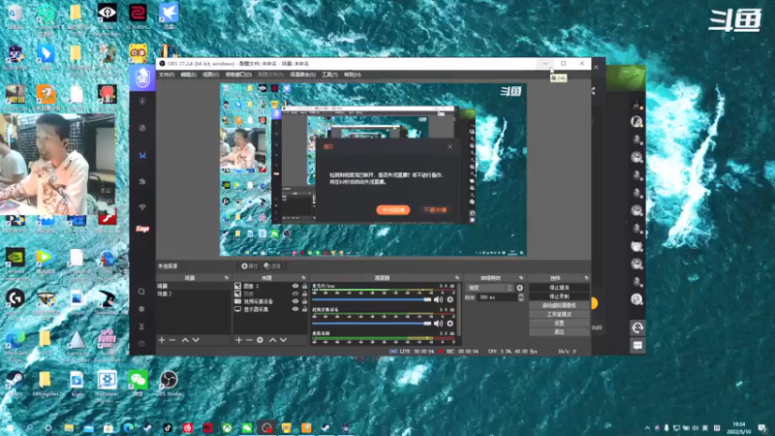Click the 停止推流 button
Viewport: 775px width, 436px height.
pos(559,287)
